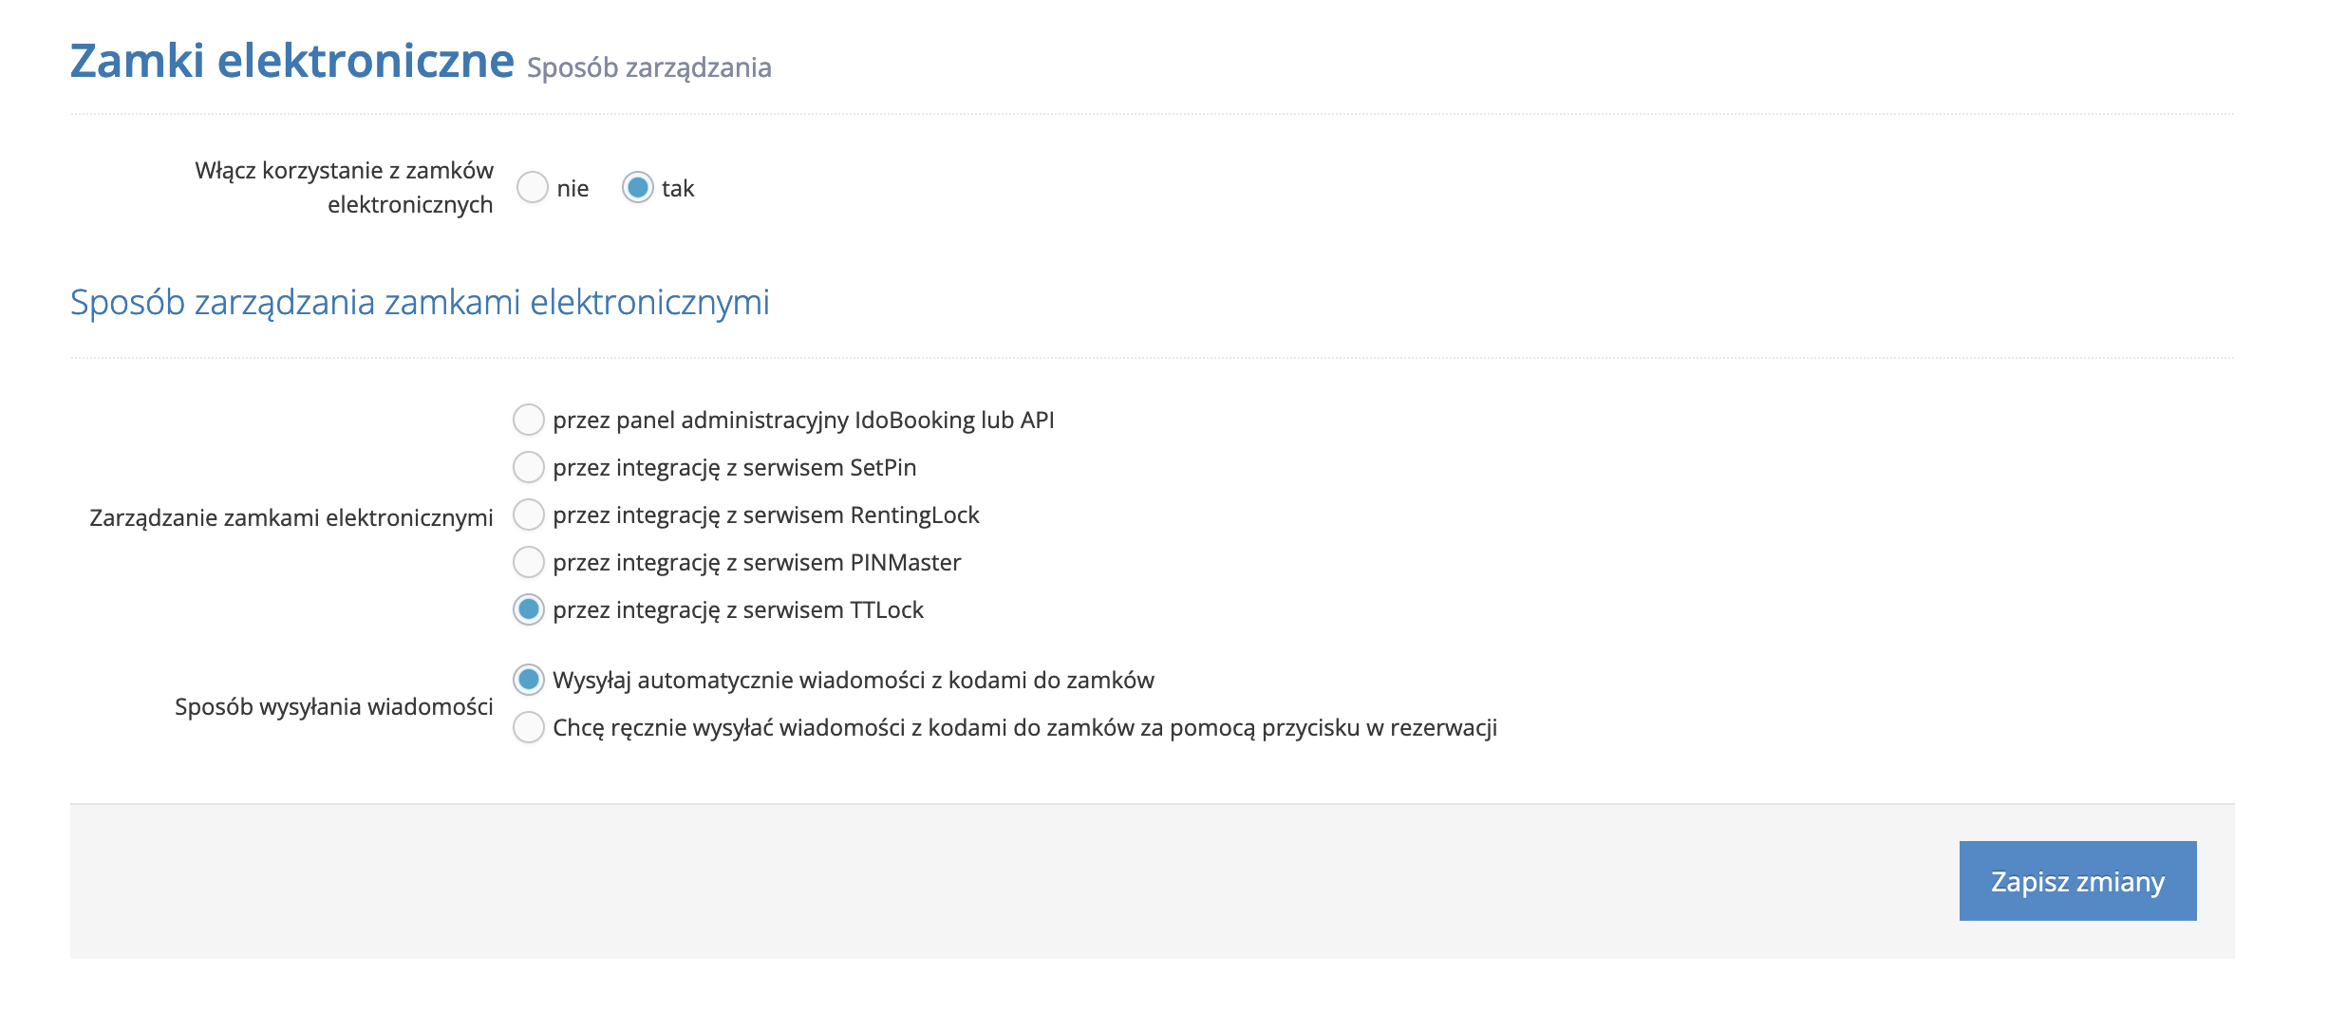Click the 'Zapisz zmiany' button
The width and height of the screenshot is (2347, 1029).
click(2076, 881)
